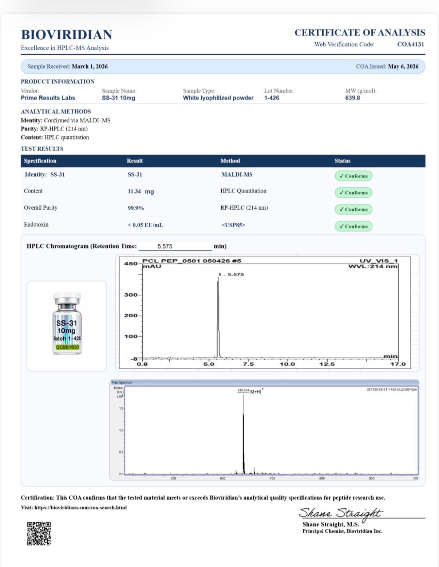The image size is (439, 567).
Task: Open the bioviridians.com coa-search link
Action: (x=80, y=508)
